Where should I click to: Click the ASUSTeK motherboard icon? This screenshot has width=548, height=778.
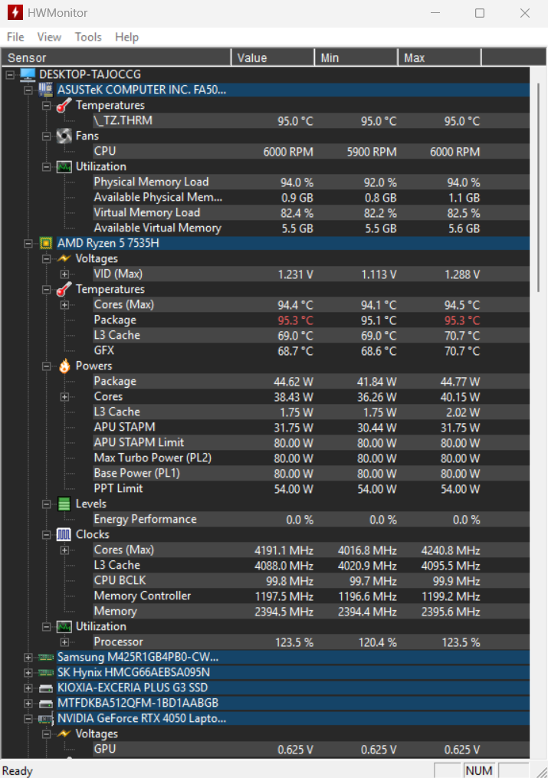click(46, 90)
